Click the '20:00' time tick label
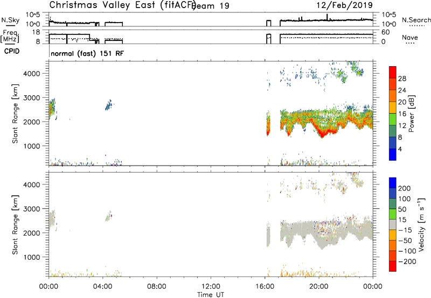The width and height of the screenshot is (431, 298). click(x=318, y=287)
